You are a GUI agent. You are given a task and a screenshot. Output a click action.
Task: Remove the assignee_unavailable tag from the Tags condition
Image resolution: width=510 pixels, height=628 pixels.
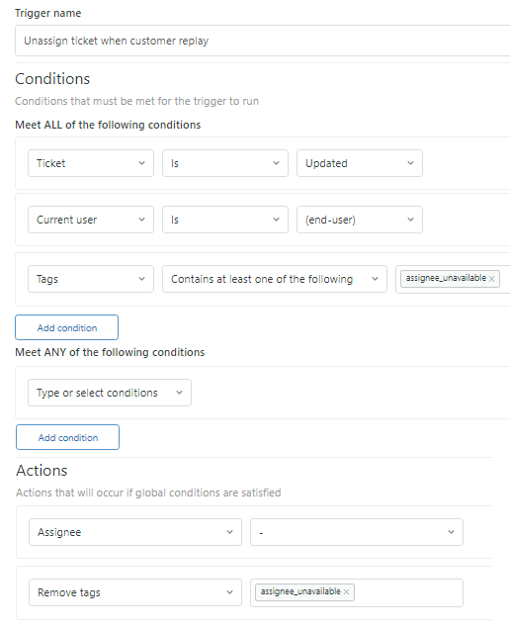(491, 279)
